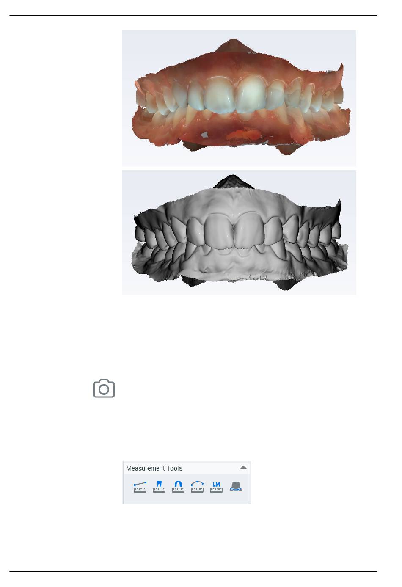The width and height of the screenshot is (402, 587).
Task: Click the color textured teeth scan image
Action: click(239, 98)
